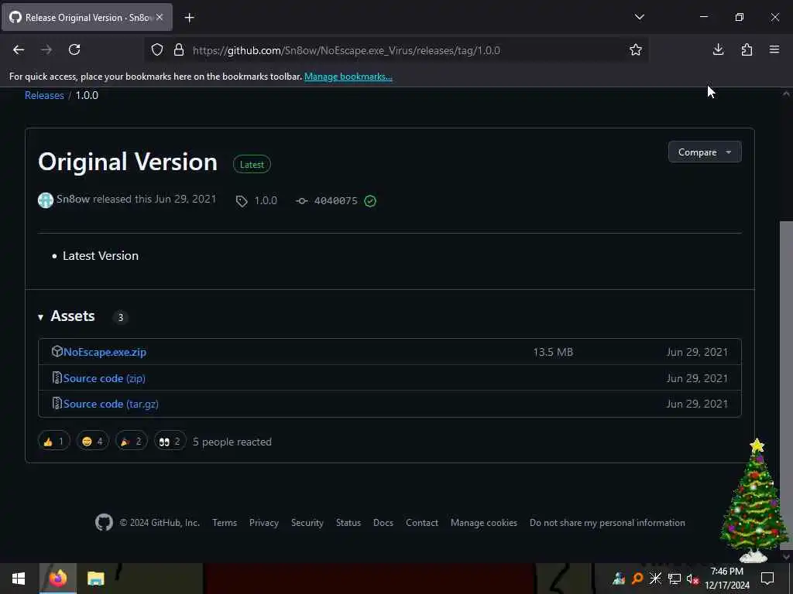The height and width of the screenshot is (594, 793).
Task: Click the Firefox taskbar icon
Action: 57,578
